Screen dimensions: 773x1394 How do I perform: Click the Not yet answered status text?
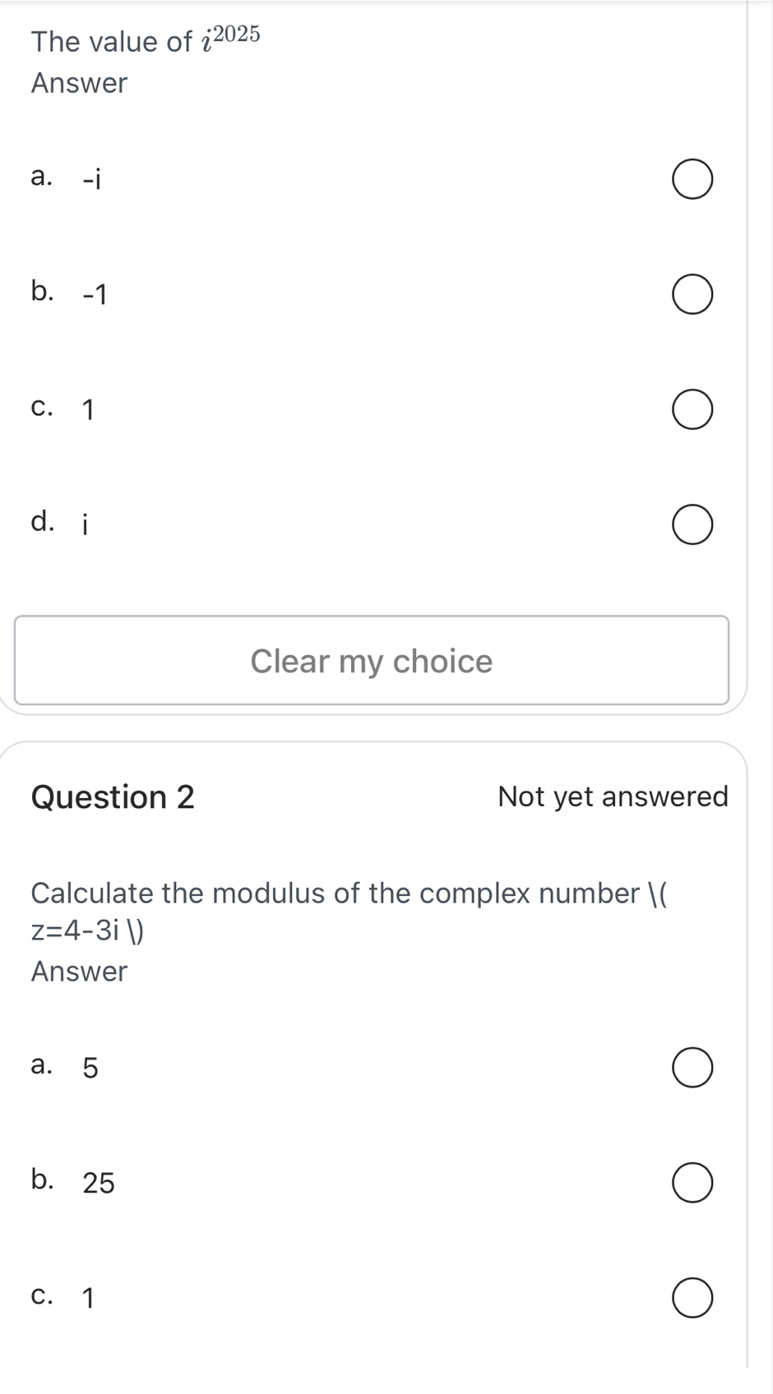[613, 796]
